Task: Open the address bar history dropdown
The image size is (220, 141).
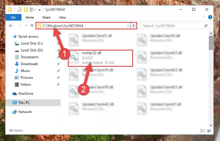Action: (128, 26)
